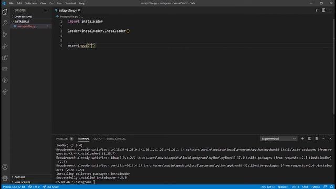The width and height of the screenshot is (336, 189).
Task: Open the Terminal menu
Action: 70,3
